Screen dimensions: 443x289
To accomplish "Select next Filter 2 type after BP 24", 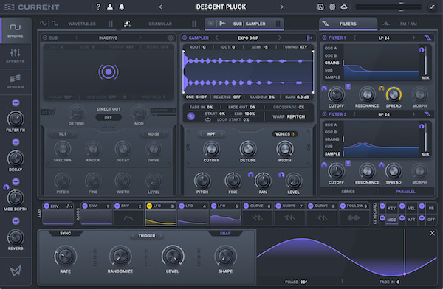I will (x=414, y=114).
